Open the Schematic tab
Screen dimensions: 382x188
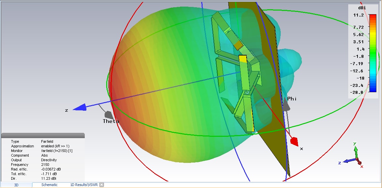pos(49,185)
